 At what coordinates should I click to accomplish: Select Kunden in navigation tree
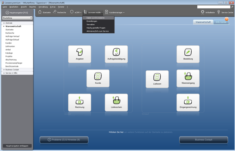pos(8,43)
